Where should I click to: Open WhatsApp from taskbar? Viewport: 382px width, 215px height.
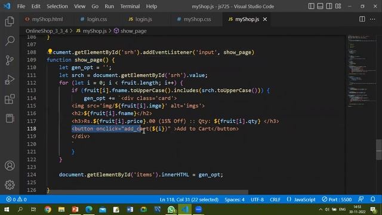coord(171,210)
